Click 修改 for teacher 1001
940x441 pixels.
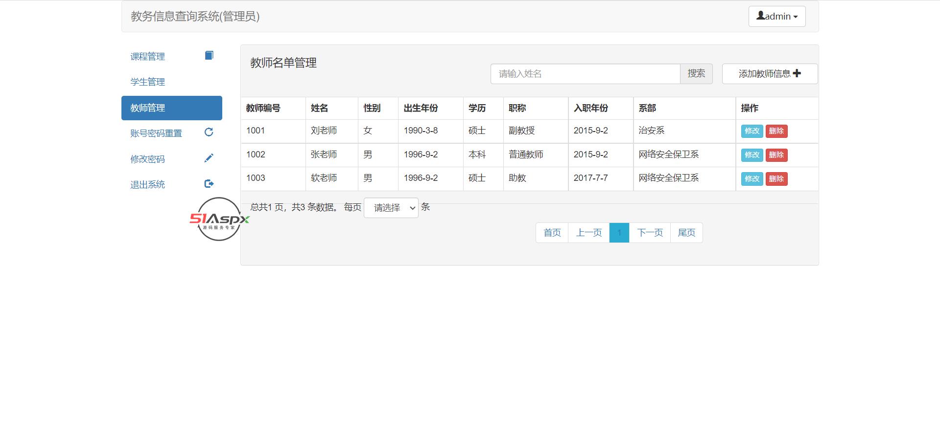pos(752,131)
